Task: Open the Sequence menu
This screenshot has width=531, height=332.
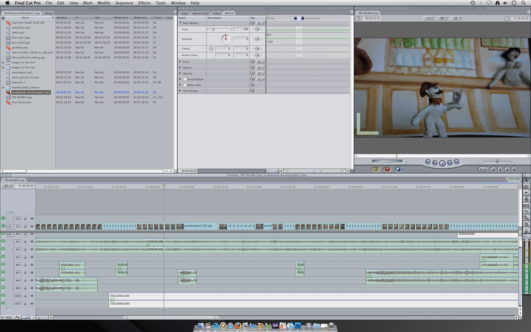Action: [x=124, y=3]
